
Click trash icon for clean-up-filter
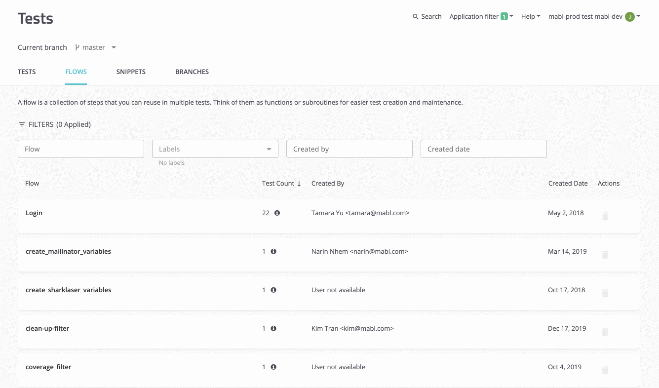tap(605, 332)
